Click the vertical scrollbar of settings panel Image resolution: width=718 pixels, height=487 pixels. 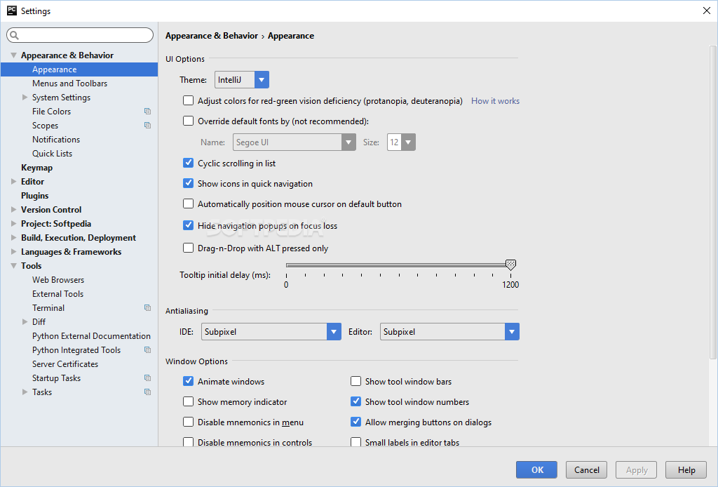tap(713, 201)
